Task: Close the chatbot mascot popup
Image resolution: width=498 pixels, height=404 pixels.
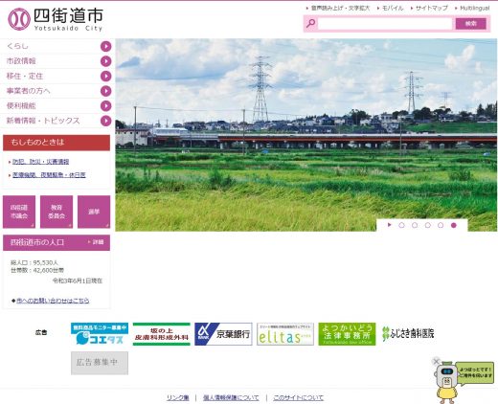Action: (436, 361)
